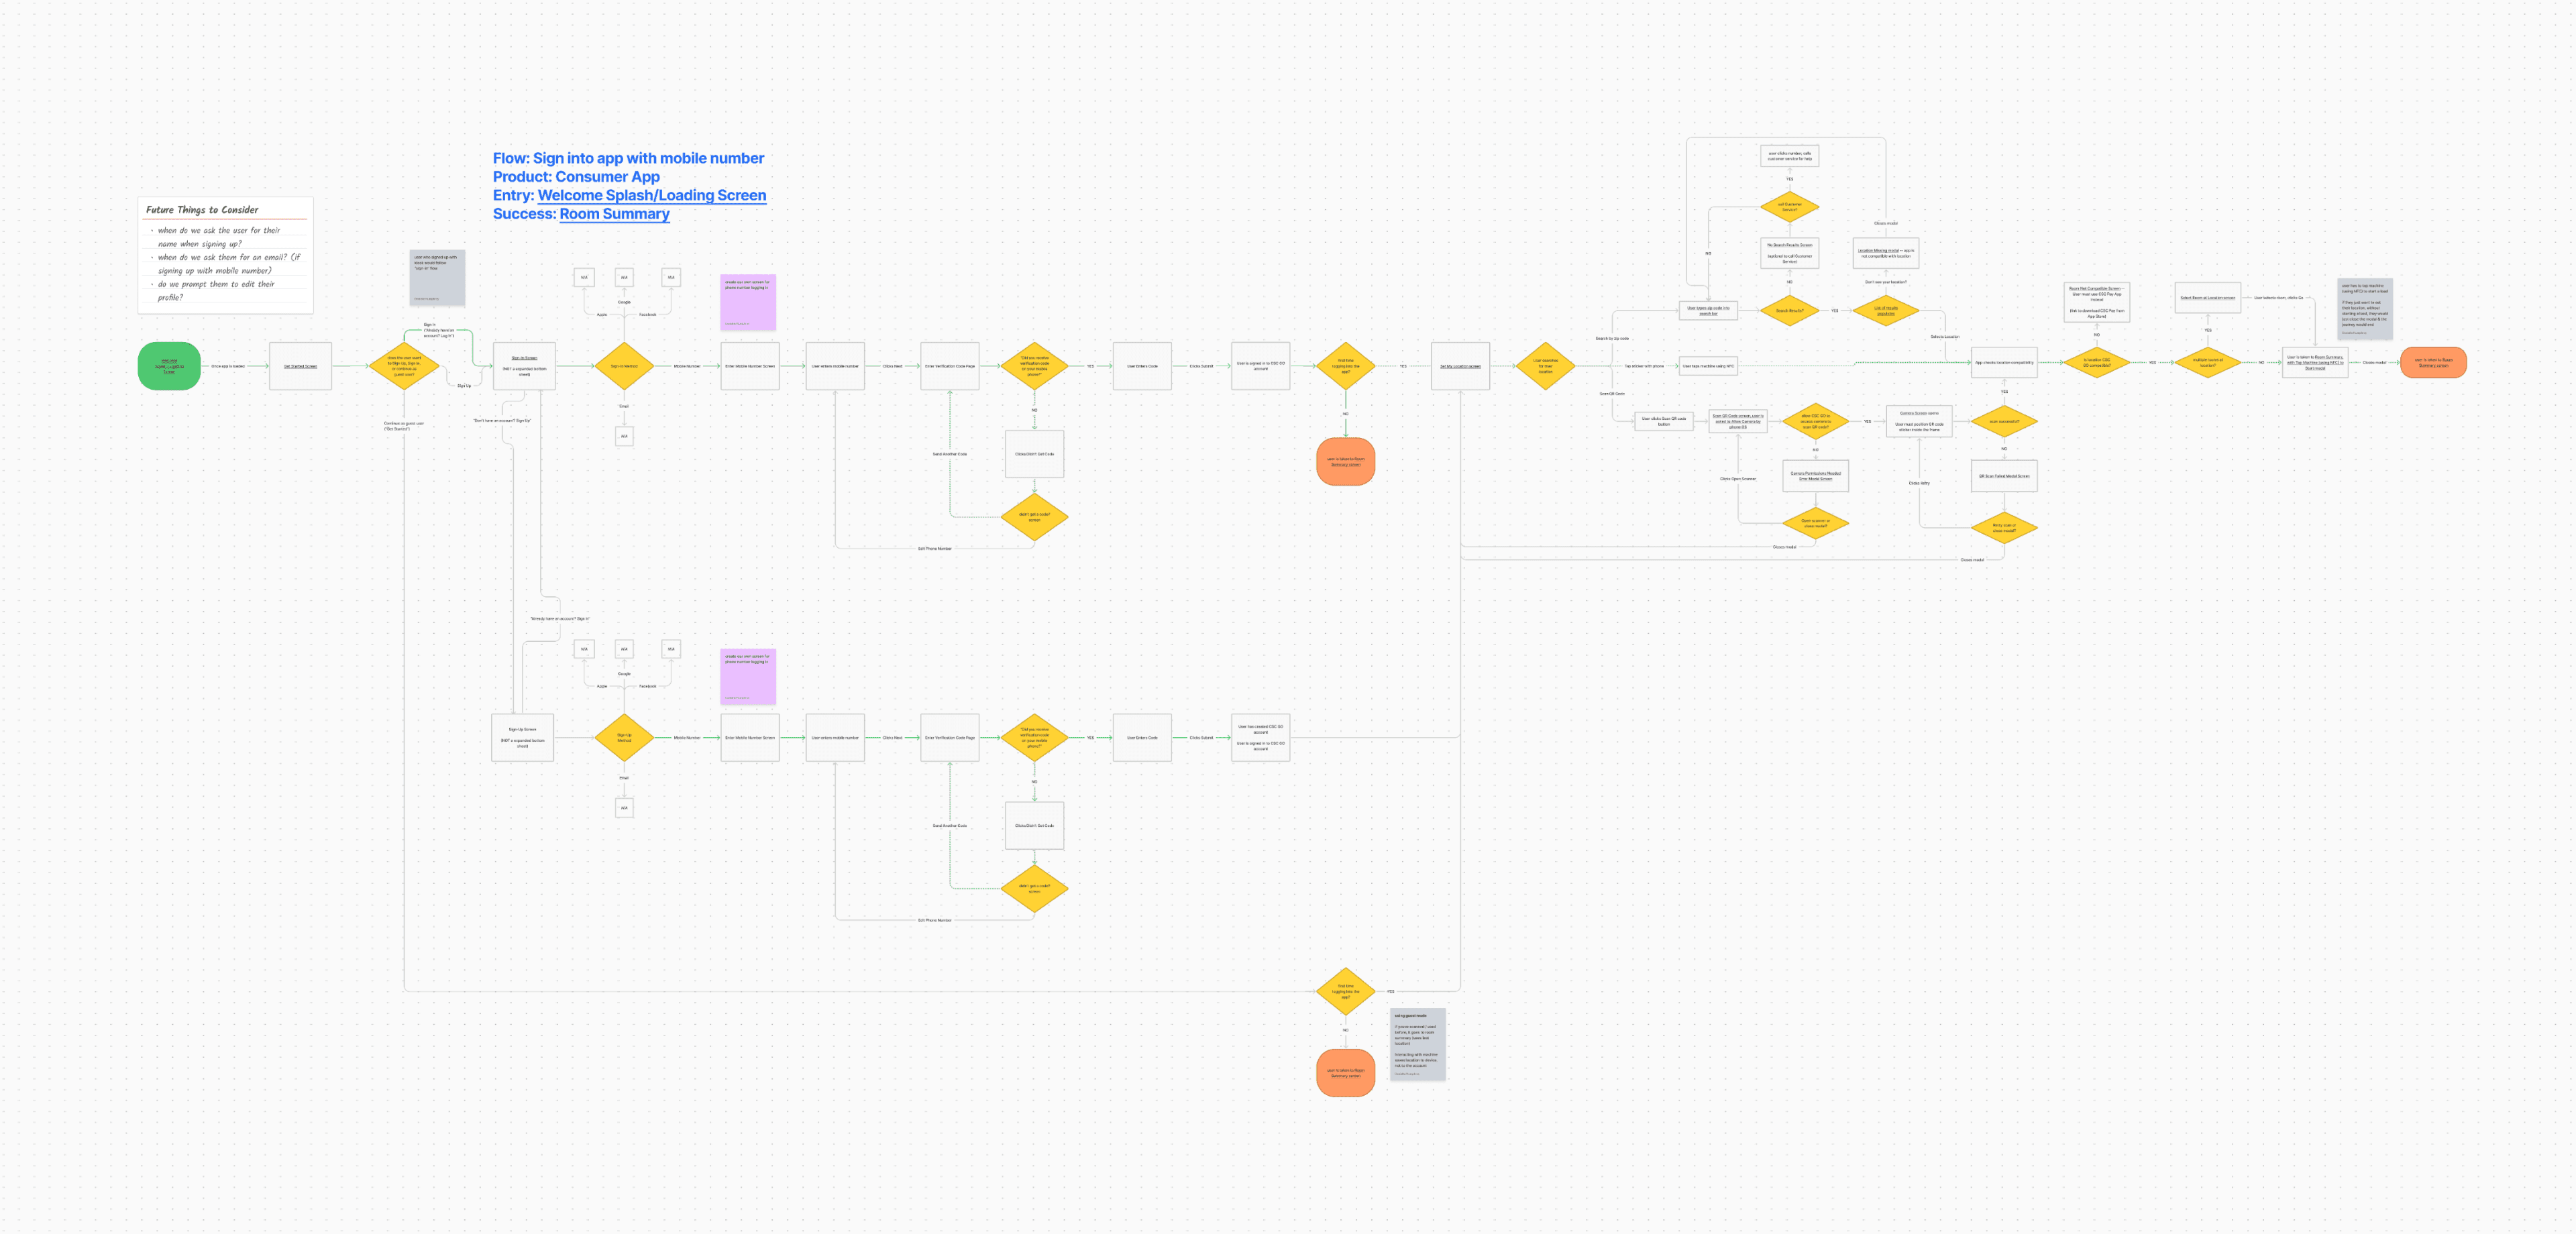
Task: Select 'App checks location compatibility' box
Action: pos(2004,363)
